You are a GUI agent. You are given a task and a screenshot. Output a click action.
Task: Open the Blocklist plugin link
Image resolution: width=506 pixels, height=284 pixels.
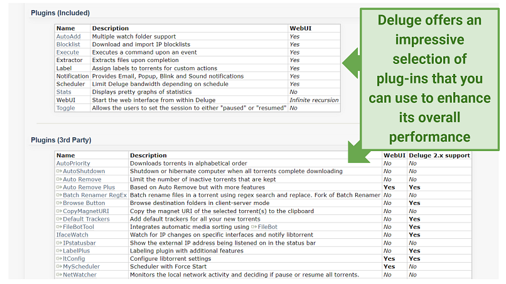click(x=68, y=44)
